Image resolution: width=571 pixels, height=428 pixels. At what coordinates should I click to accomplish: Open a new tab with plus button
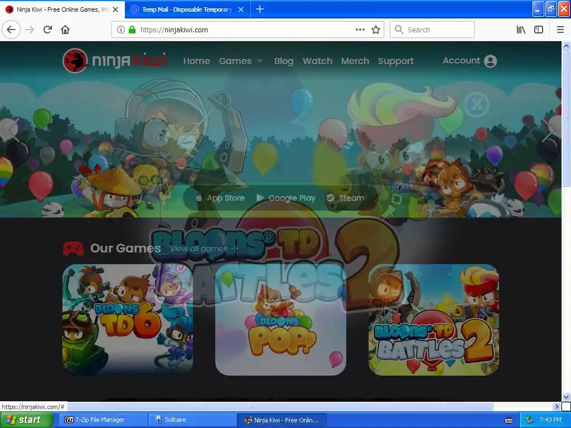click(x=260, y=9)
